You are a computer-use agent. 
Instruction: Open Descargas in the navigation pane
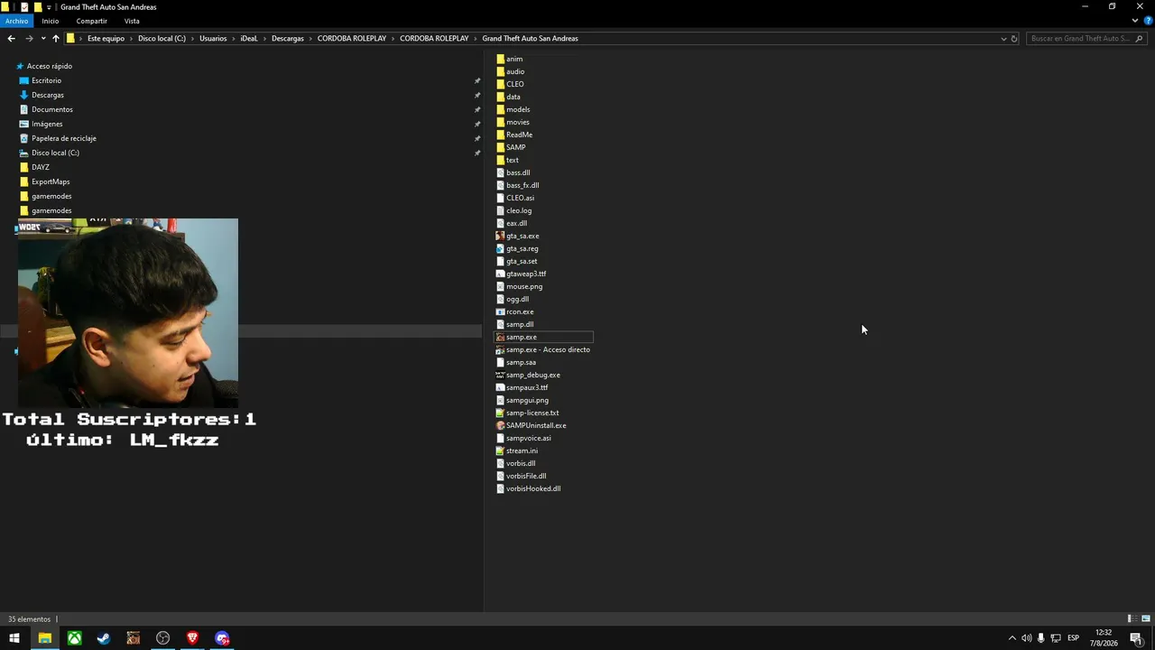(x=48, y=95)
